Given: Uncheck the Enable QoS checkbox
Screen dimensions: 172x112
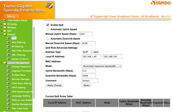Looking at the screenshot, I should tap(48, 25).
